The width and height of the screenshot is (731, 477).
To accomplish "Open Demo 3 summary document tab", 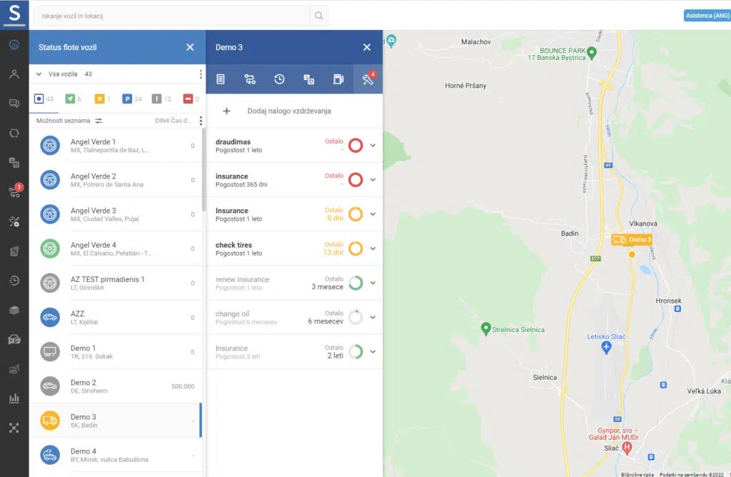I will point(221,79).
